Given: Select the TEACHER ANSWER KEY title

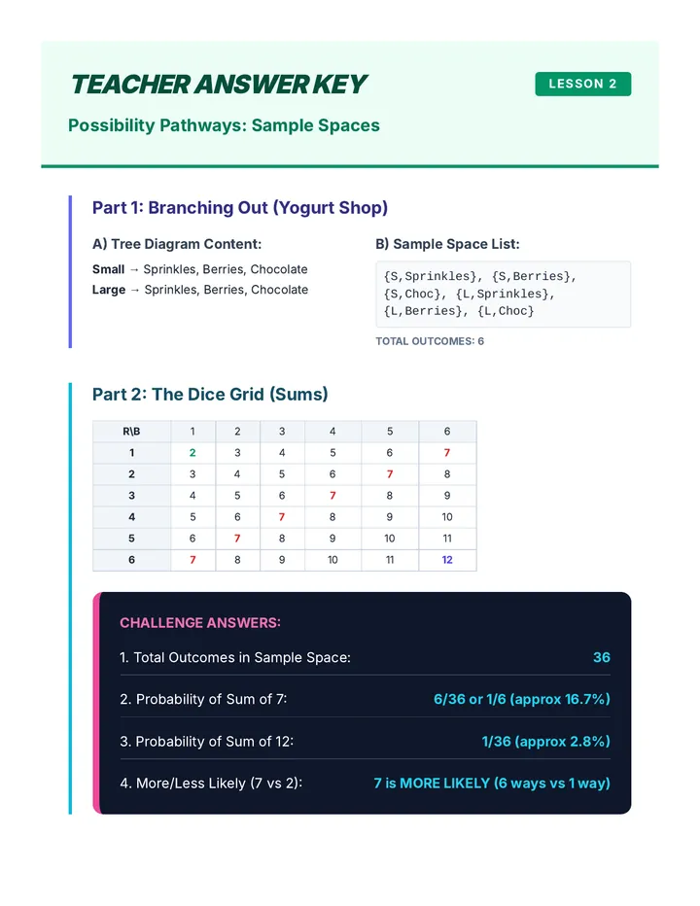Looking at the screenshot, I should point(219,85).
